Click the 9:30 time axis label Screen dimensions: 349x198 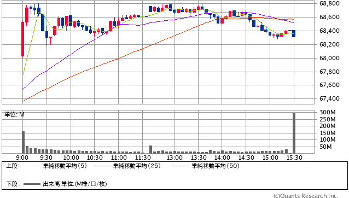click(46, 158)
